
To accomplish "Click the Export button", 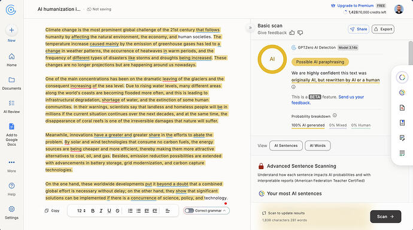I will click(x=383, y=29).
